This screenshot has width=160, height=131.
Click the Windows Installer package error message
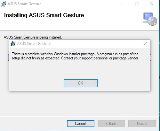click(x=75, y=56)
